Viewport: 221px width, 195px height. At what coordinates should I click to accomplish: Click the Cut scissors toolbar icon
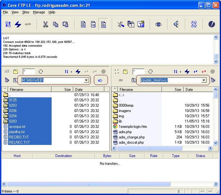45,24
